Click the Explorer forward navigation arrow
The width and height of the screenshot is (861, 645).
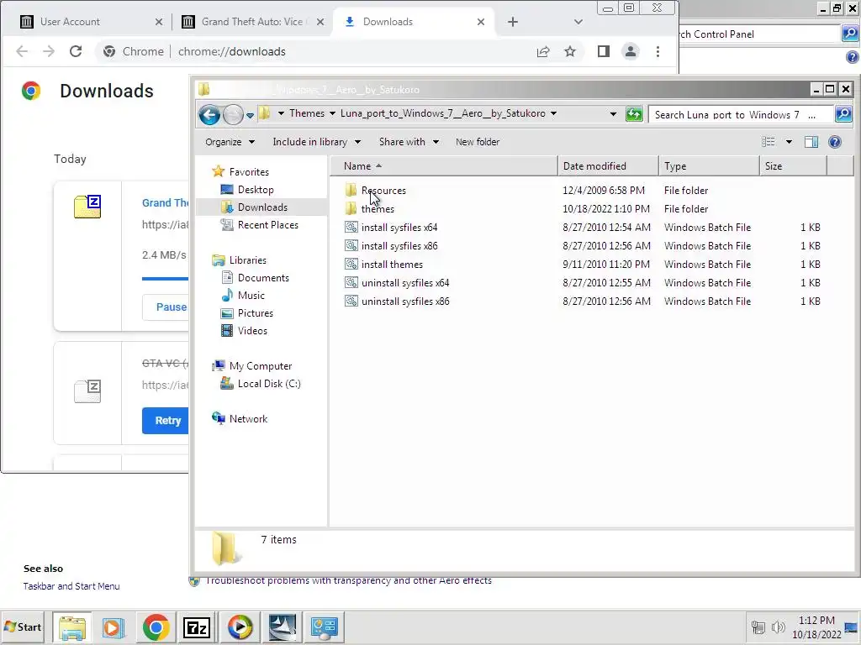[233, 114]
